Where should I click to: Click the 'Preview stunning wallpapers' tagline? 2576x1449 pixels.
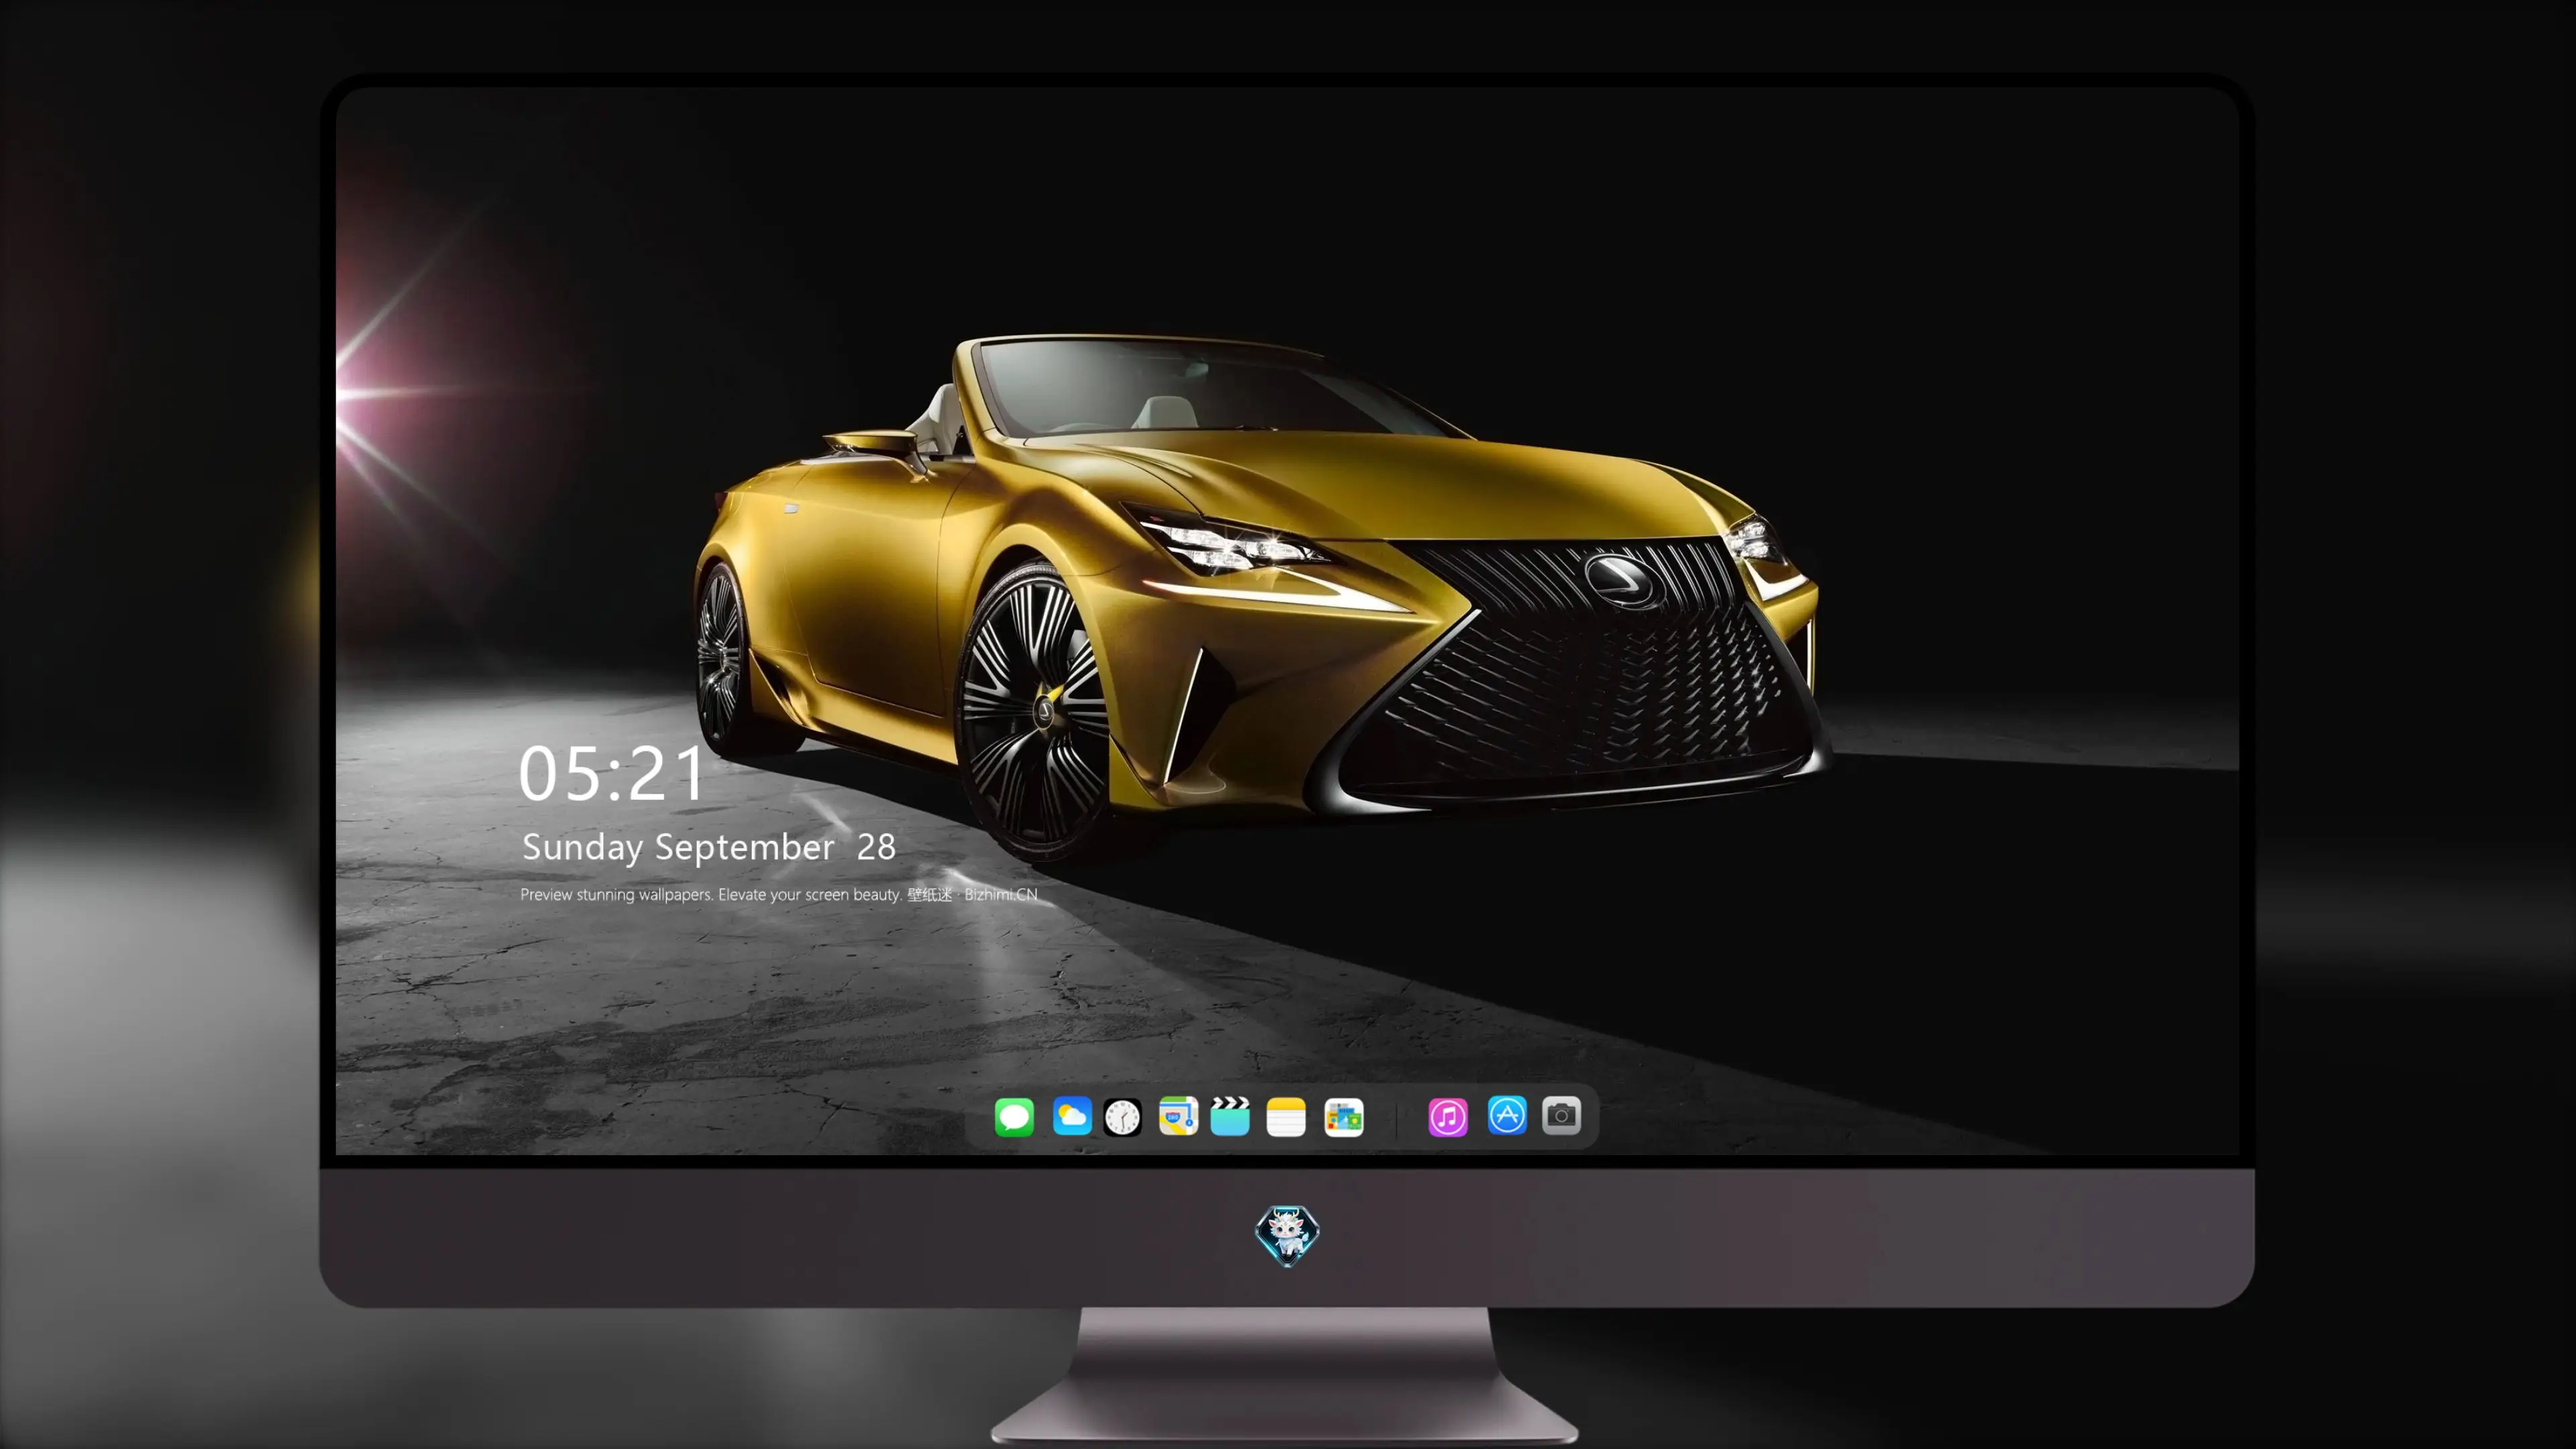[778, 894]
